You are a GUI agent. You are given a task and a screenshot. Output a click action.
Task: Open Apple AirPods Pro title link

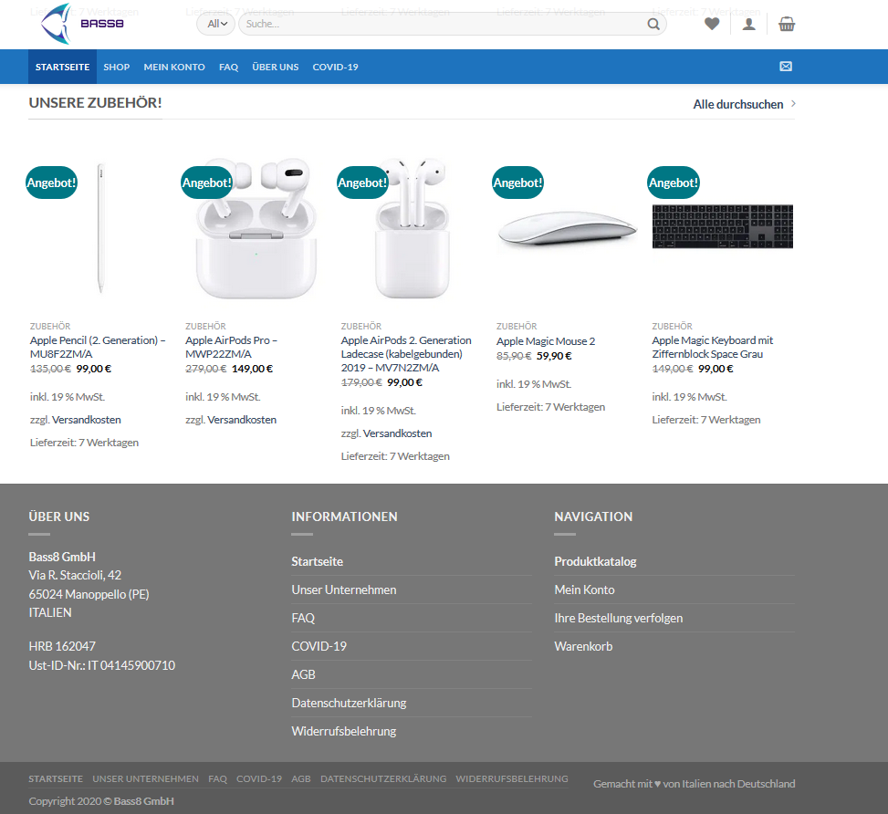(x=231, y=348)
